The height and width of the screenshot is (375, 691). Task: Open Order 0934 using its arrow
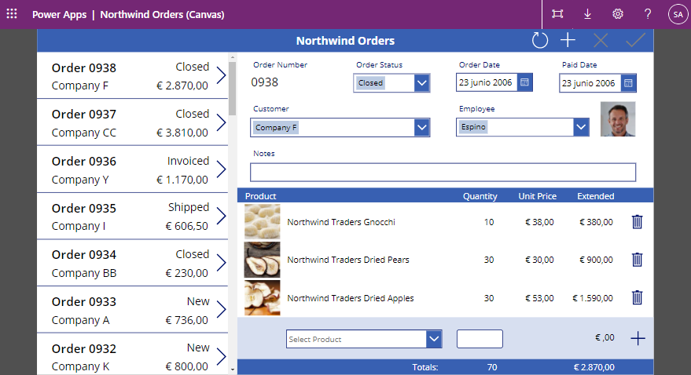(x=221, y=263)
